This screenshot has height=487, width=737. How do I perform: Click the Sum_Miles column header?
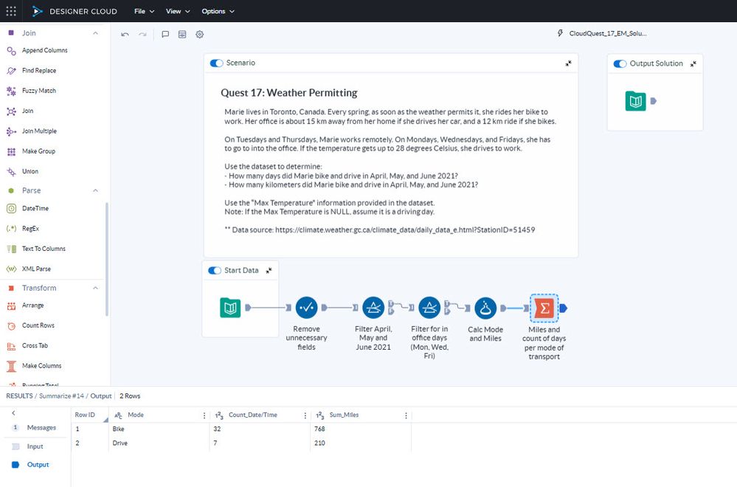361,415
